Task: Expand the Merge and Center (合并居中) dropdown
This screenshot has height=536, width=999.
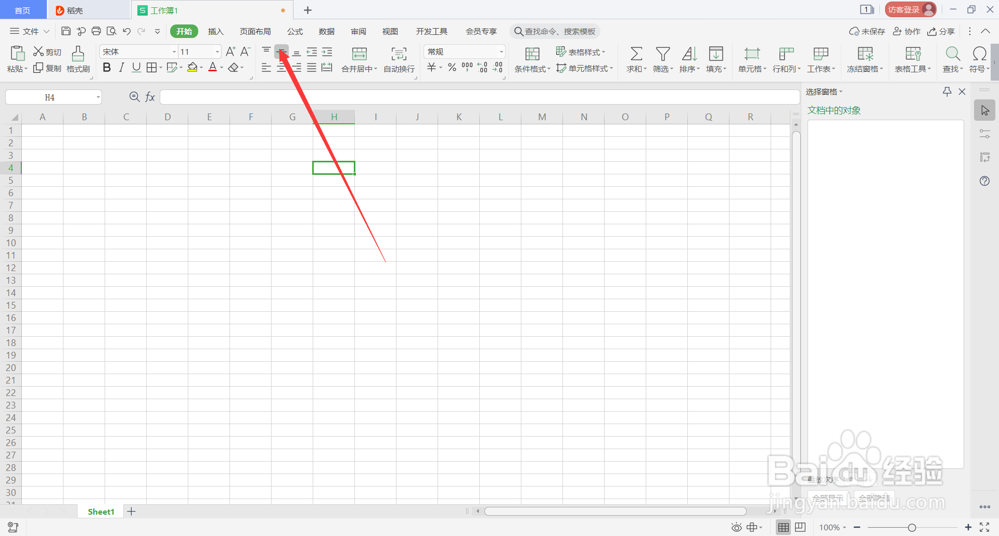Action: (x=376, y=69)
